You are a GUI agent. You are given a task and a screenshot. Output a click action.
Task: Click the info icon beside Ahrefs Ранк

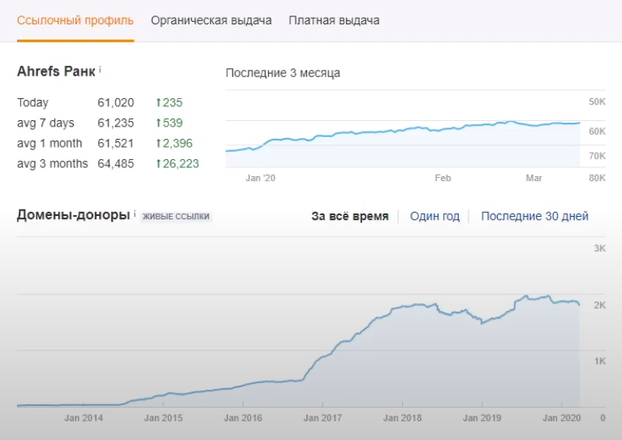point(100,71)
